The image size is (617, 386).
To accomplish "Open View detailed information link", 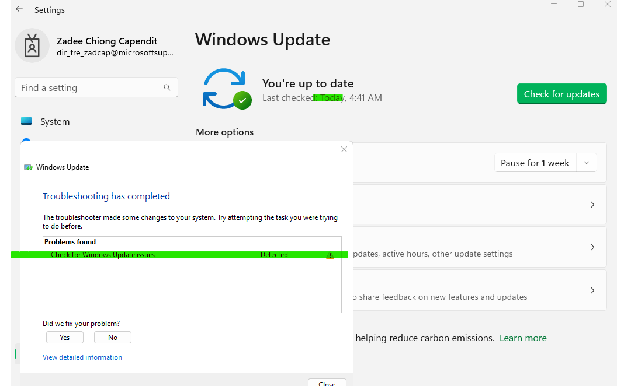I will 82,357.
